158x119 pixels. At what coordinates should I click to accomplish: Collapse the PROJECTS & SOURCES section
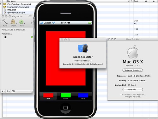[2, 30]
